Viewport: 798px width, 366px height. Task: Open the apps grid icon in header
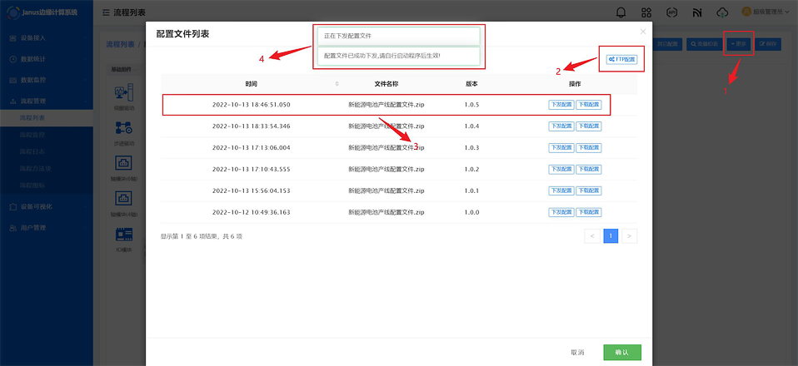pyautogui.click(x=646, y=12)
